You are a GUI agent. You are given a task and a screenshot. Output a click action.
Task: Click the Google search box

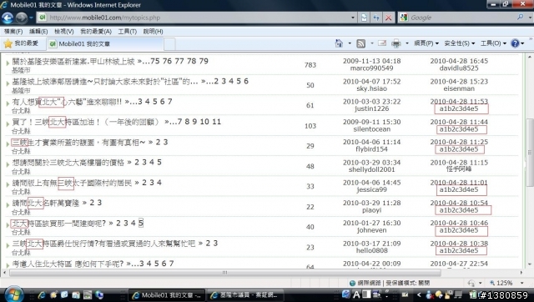pyautogui.click(x=461, y=18)
